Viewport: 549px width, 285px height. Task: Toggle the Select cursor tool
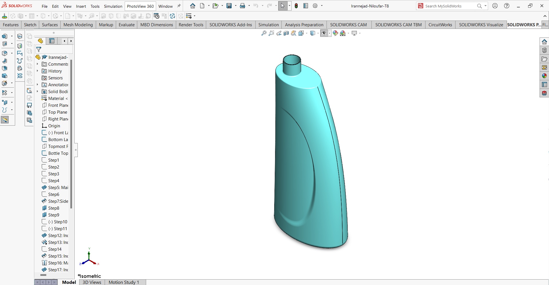point(283,6)
